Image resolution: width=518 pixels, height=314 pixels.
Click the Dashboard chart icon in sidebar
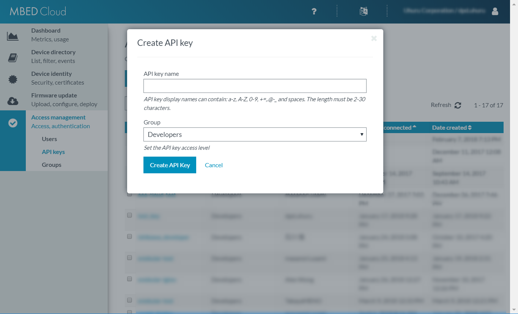13,36
